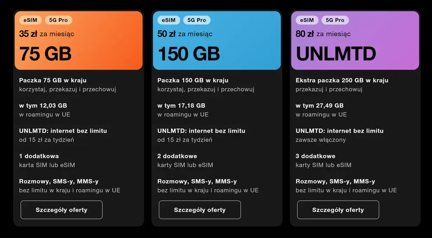
Task: Click zawsze włączony text in UNLMTD card
Action: (x=321, y=140)
